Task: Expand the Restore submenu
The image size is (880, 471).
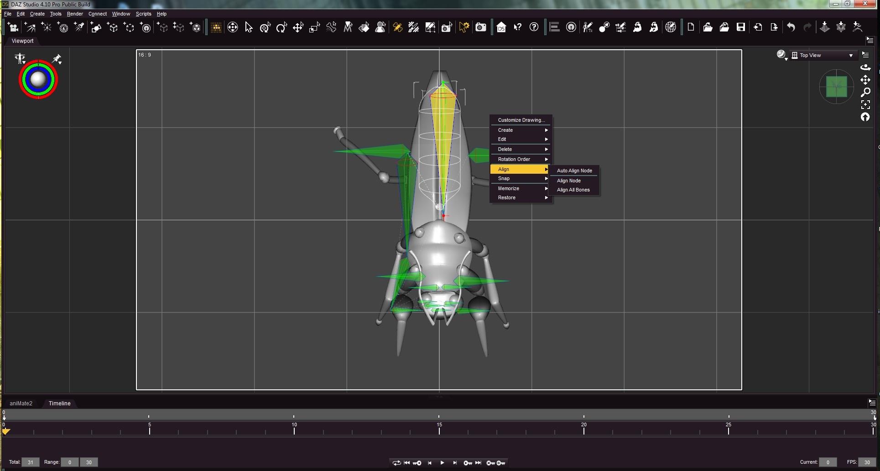Action: 521,197
